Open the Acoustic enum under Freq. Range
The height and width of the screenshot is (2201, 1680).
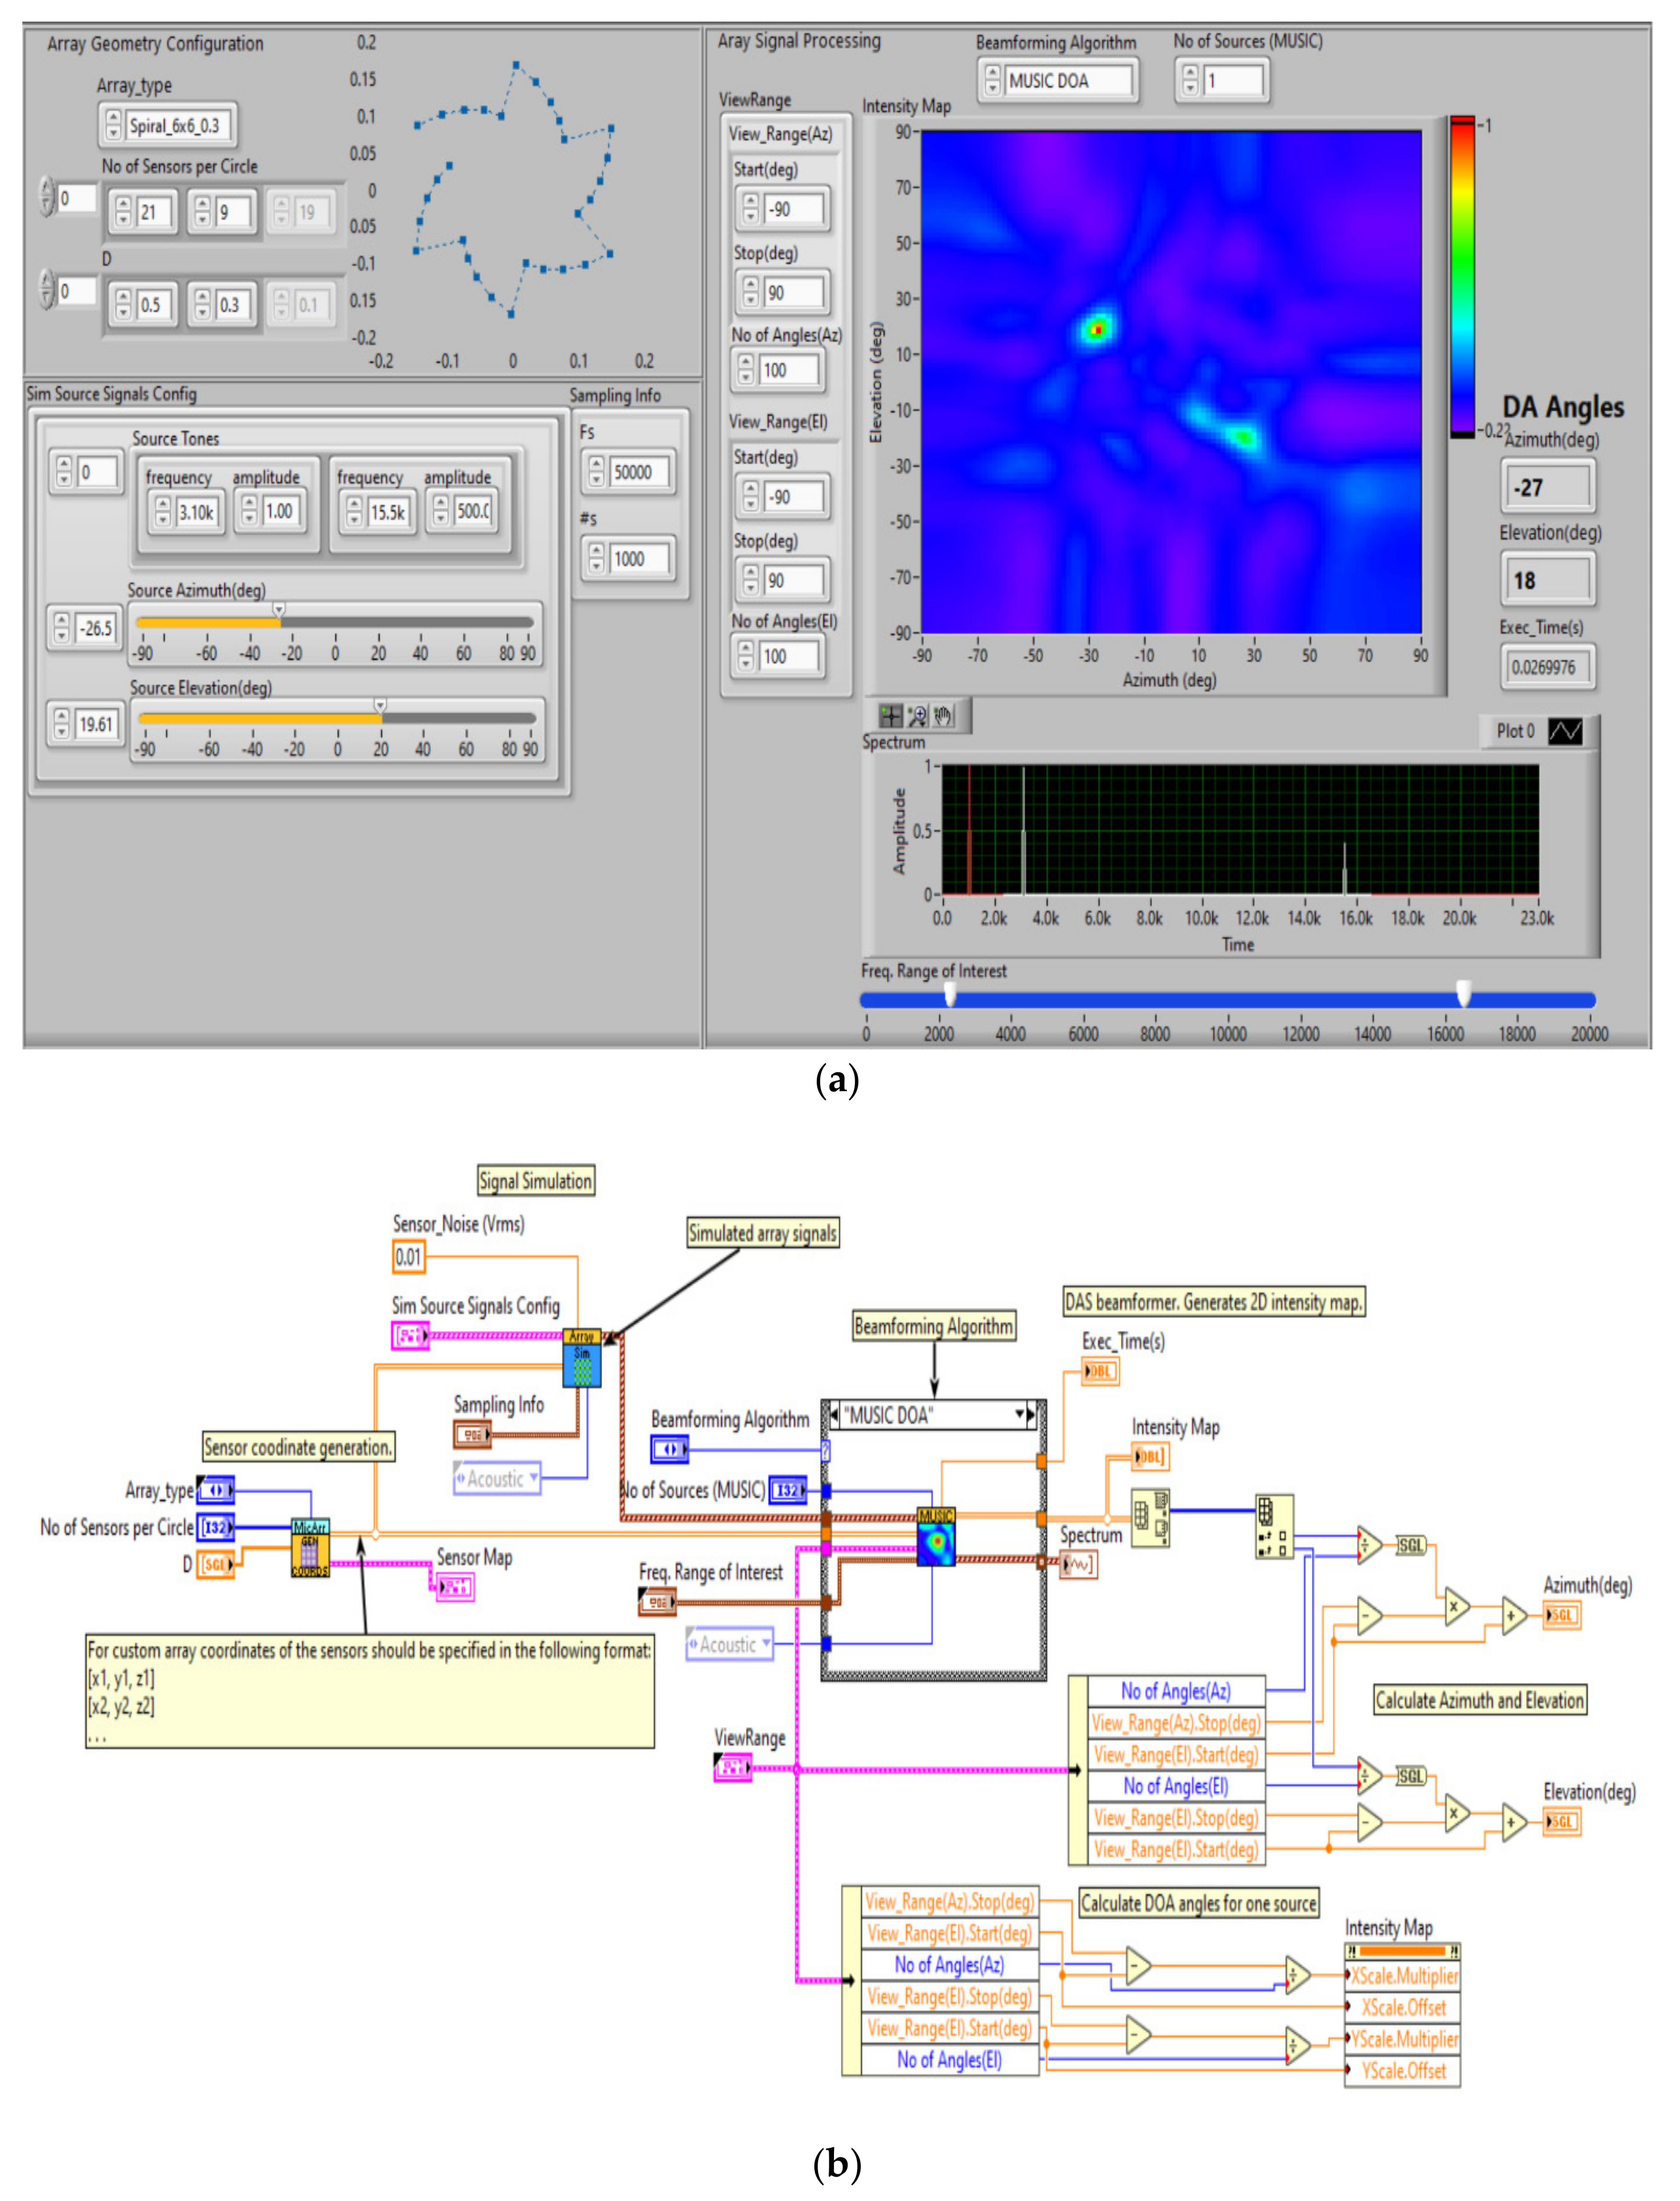(765, 1643)
